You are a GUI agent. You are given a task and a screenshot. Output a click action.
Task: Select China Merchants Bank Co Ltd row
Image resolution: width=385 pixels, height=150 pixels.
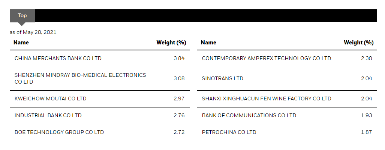pyautogui.click(x=58, y=58)
